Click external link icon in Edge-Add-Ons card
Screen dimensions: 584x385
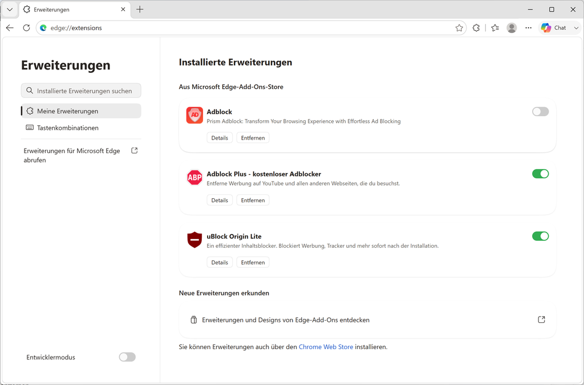point(542,320)
